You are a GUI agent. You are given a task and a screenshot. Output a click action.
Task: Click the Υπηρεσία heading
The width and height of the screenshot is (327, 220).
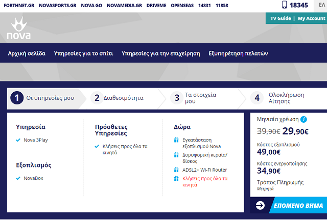31,127
